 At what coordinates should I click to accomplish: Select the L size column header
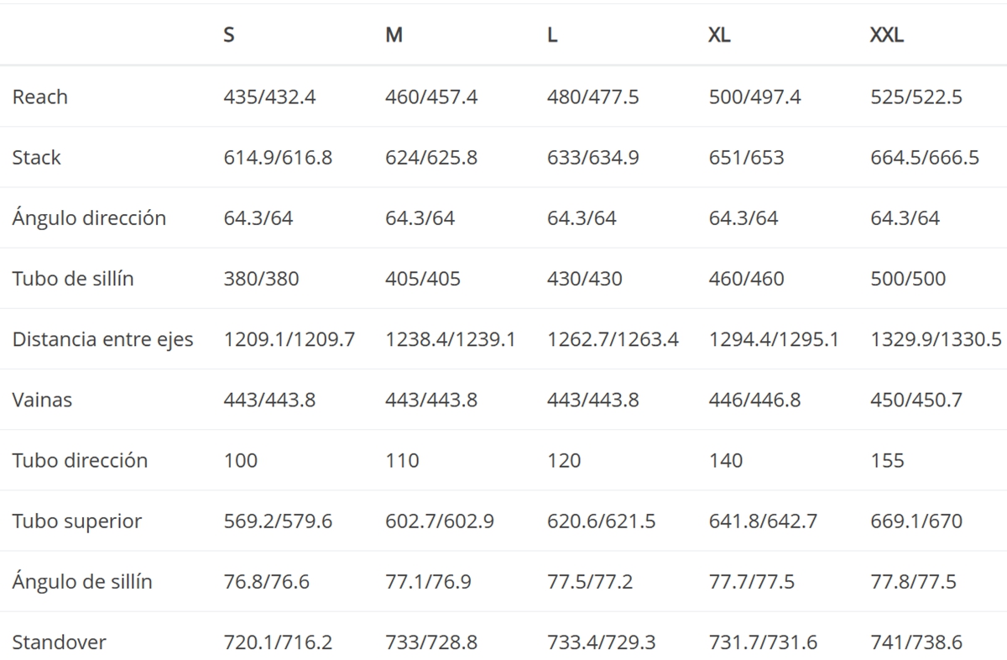coord(552,36)
